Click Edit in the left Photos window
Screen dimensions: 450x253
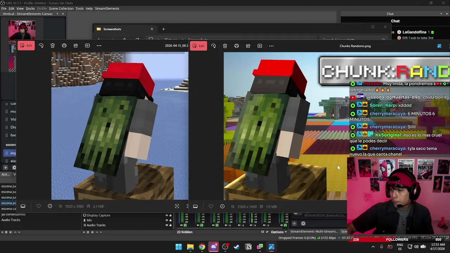tap(26, 46)
